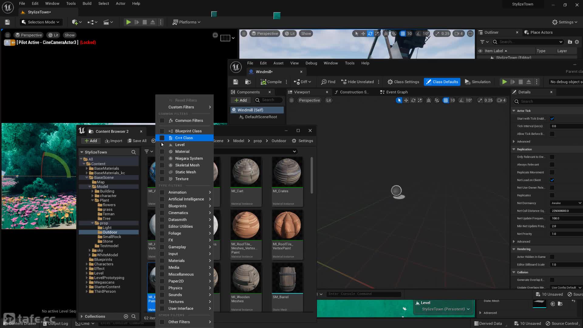Viewport: 583px width, 328px height.
Task: Toggle the Static Mesh filter checkbox
Action: click(x=162, y=172)
